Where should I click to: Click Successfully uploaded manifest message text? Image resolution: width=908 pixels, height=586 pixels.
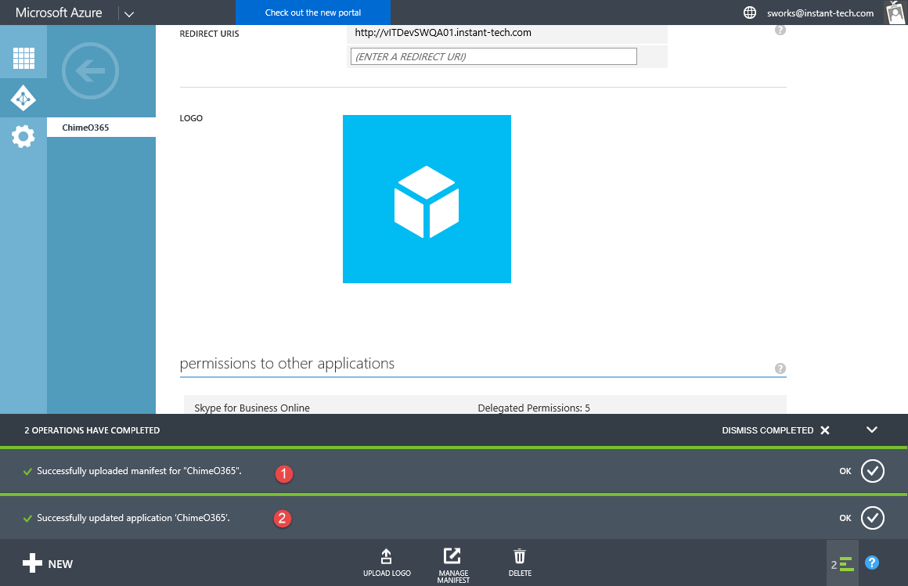click(x=139, y=471)
